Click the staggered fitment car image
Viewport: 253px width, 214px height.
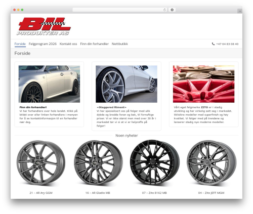coord(126,84)
